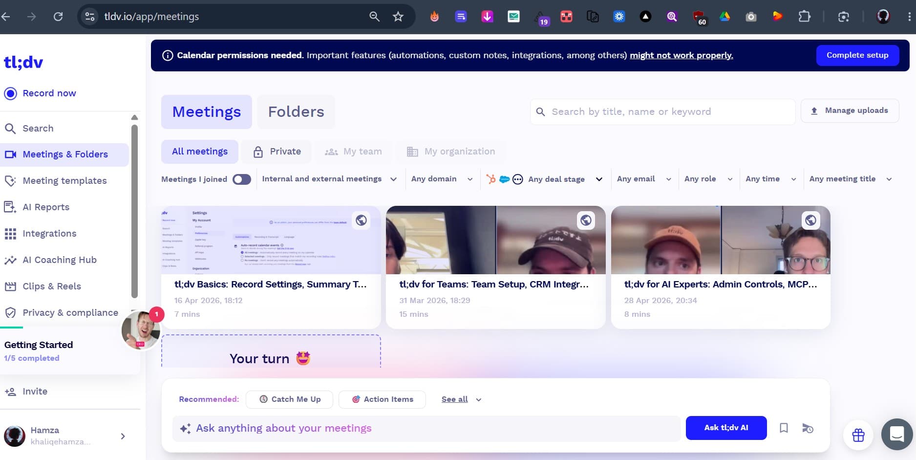Open Getting Started checklist

tap(39, 351)
